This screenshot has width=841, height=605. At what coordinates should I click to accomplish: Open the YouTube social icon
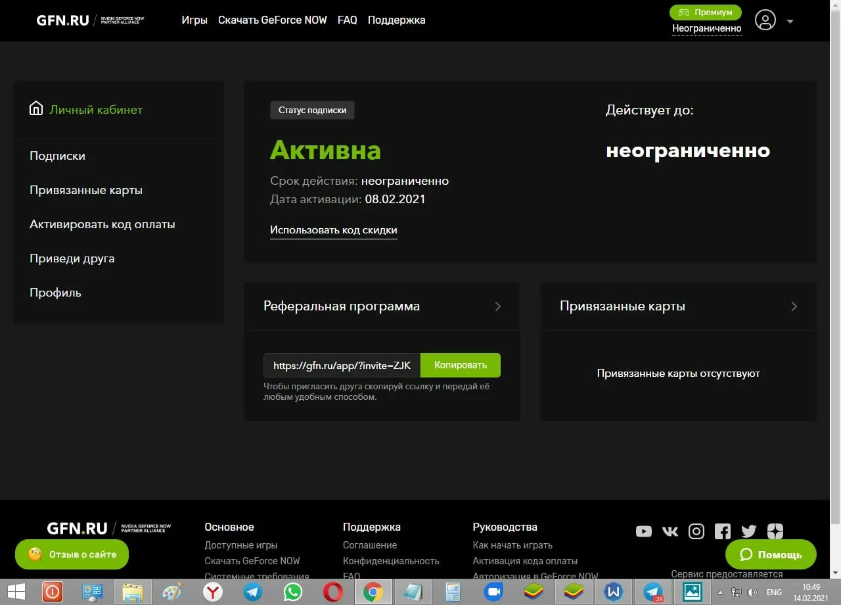click(x=644, y=531)
